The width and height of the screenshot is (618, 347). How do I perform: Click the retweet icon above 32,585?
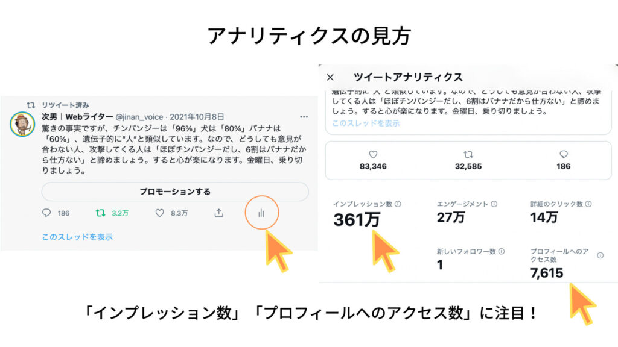468,154
